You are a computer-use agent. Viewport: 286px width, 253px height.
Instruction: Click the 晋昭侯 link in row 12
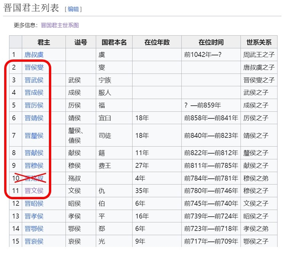[x=34, y=203]
